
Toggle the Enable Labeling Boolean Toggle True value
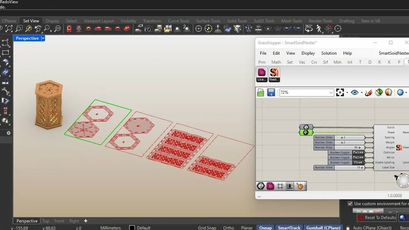358,162
